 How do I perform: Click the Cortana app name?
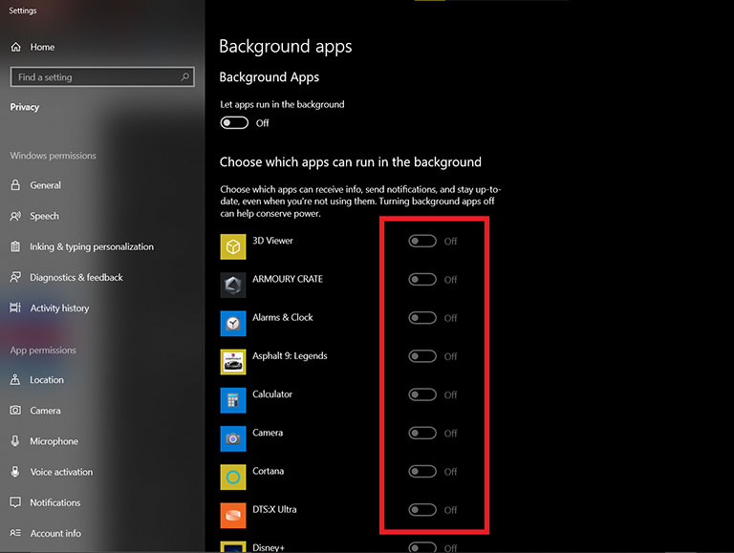tap(269, 471)
